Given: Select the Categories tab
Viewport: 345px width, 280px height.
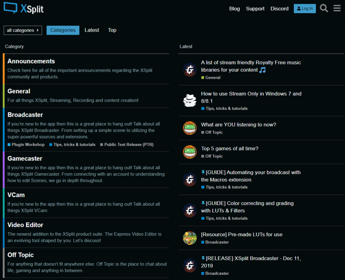Looking at the screenshot, I should click(x=63, y=30).
